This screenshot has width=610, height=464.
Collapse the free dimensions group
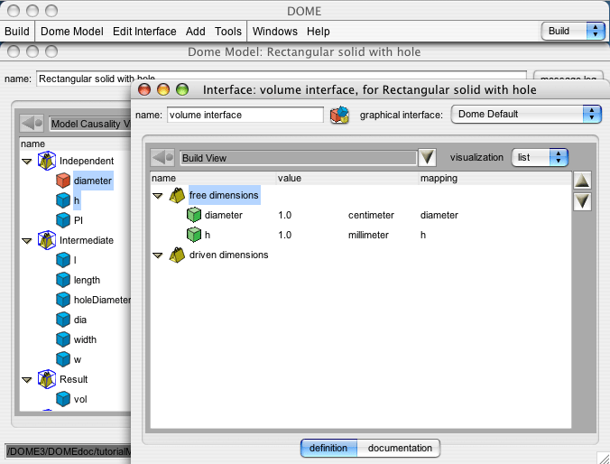point(158,196)
